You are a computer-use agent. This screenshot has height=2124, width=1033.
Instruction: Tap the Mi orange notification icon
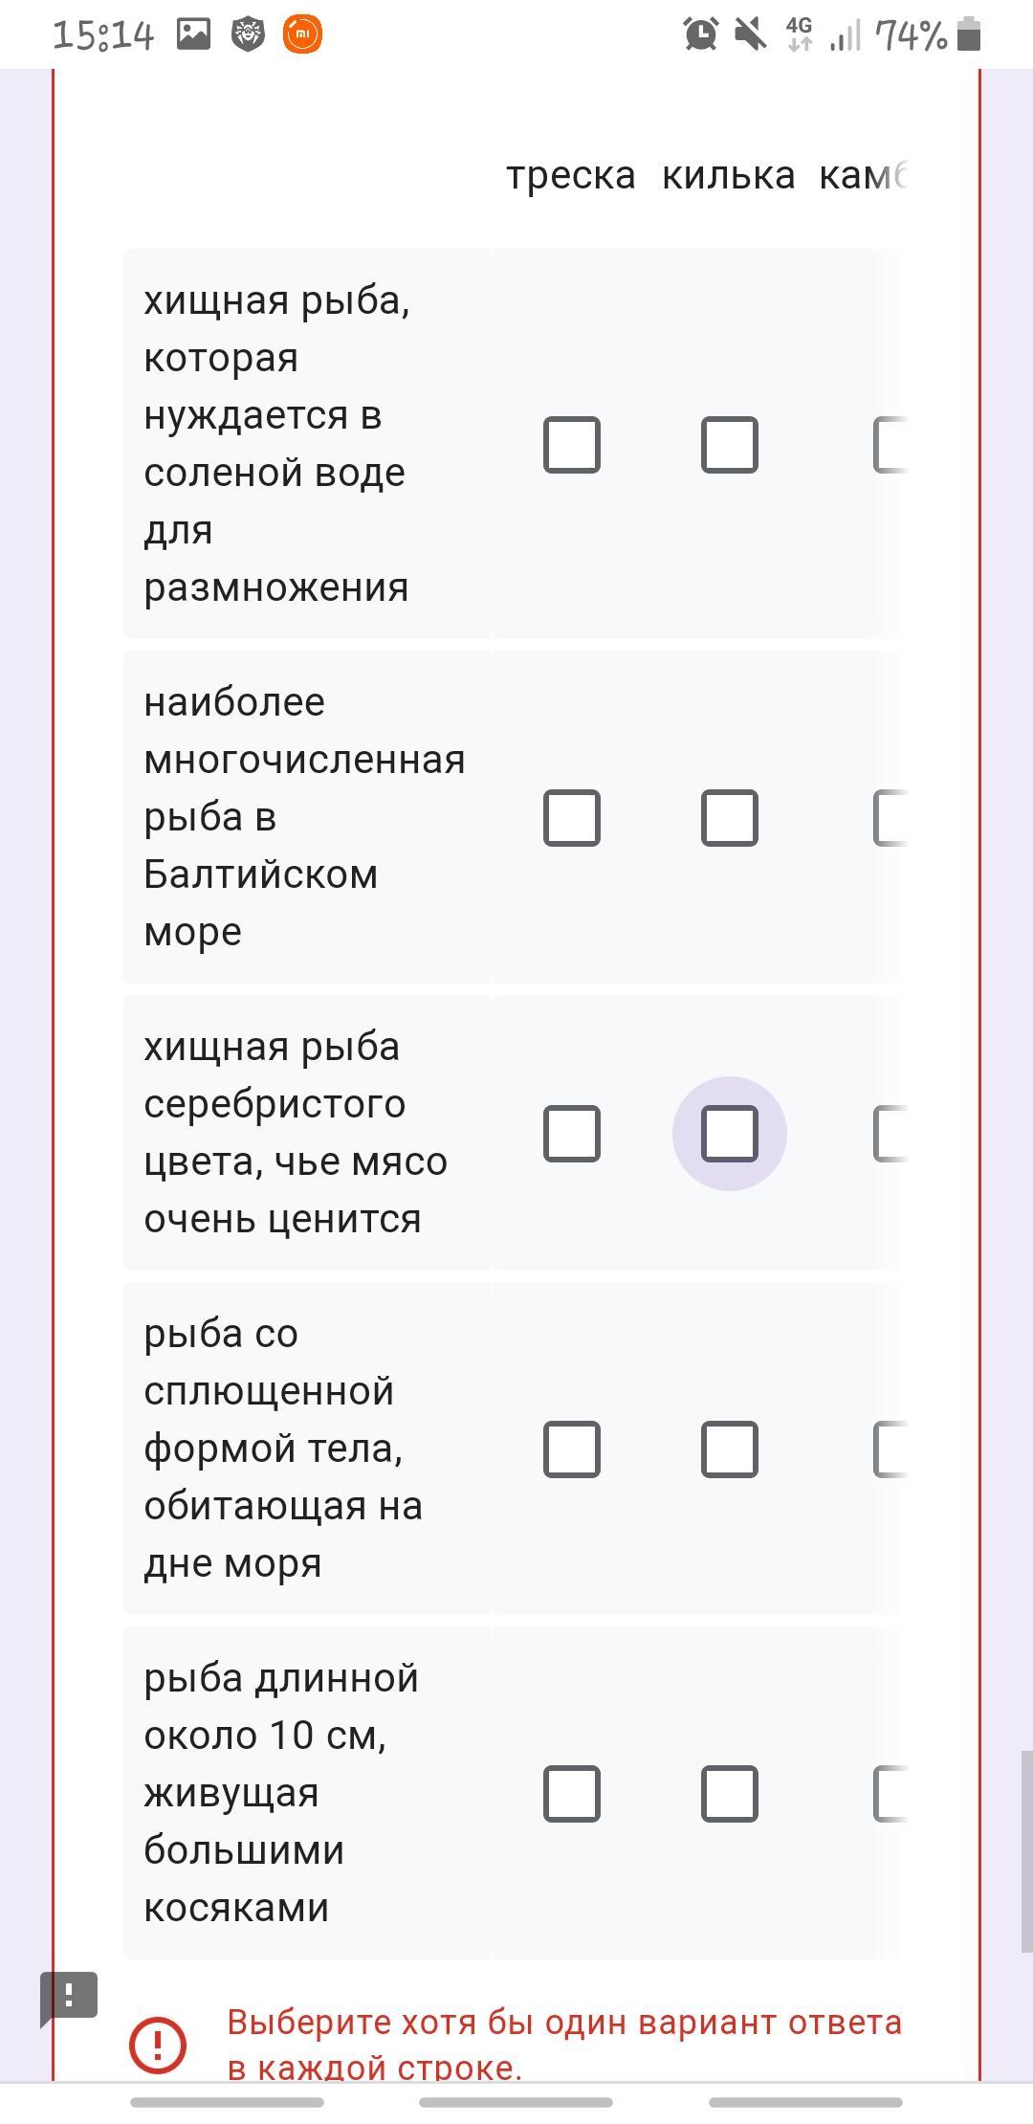tap(303, 34)
